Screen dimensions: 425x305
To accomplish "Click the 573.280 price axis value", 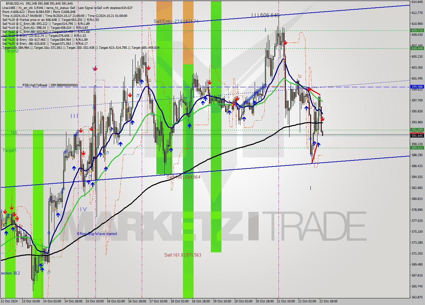I will [417, 242].
